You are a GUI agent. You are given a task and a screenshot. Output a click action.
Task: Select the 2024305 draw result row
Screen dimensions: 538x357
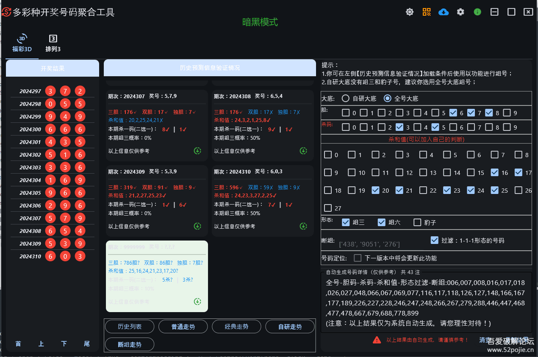[x=53, y=193]
